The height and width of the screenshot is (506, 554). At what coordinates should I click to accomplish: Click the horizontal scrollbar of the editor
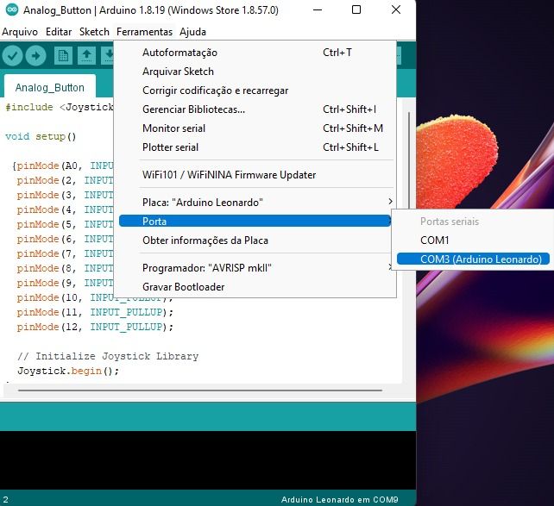point(200,390)
